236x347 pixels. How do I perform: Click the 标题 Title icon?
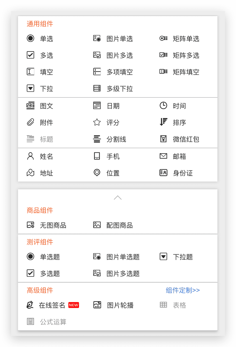30,139
